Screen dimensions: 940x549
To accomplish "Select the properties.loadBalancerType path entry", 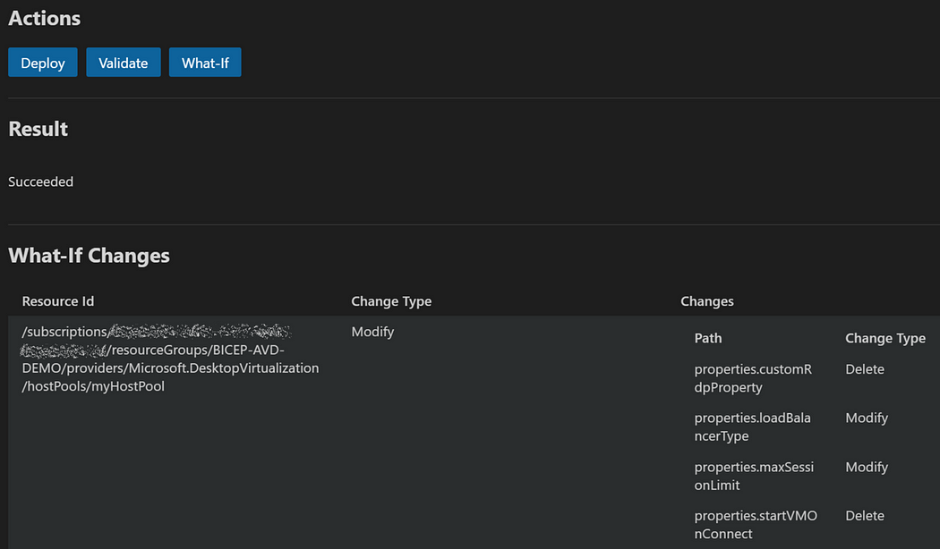I will (753, 427).
